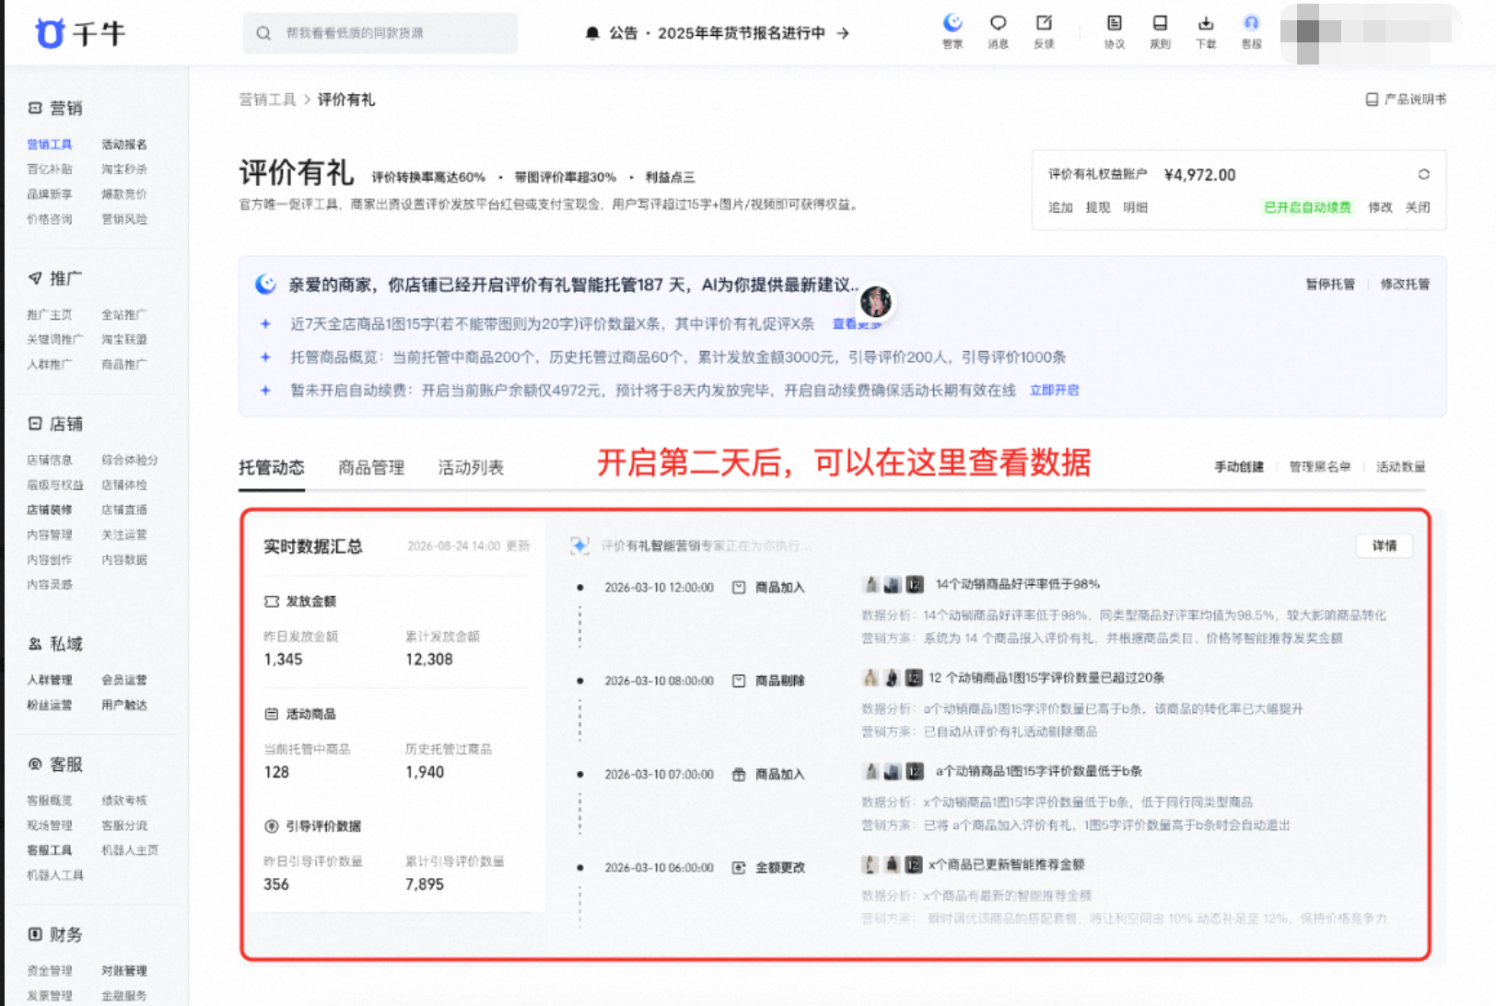1496x1006 pixels.
Task: Click the refresh icon beside account balance
Action: coord(1423,174)
